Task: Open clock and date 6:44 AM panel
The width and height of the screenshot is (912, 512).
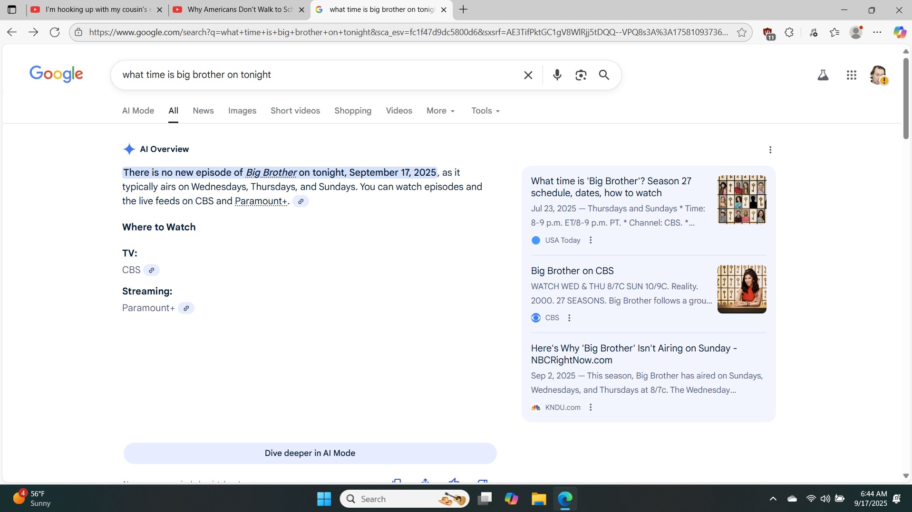Action: [x=870, y=499]
